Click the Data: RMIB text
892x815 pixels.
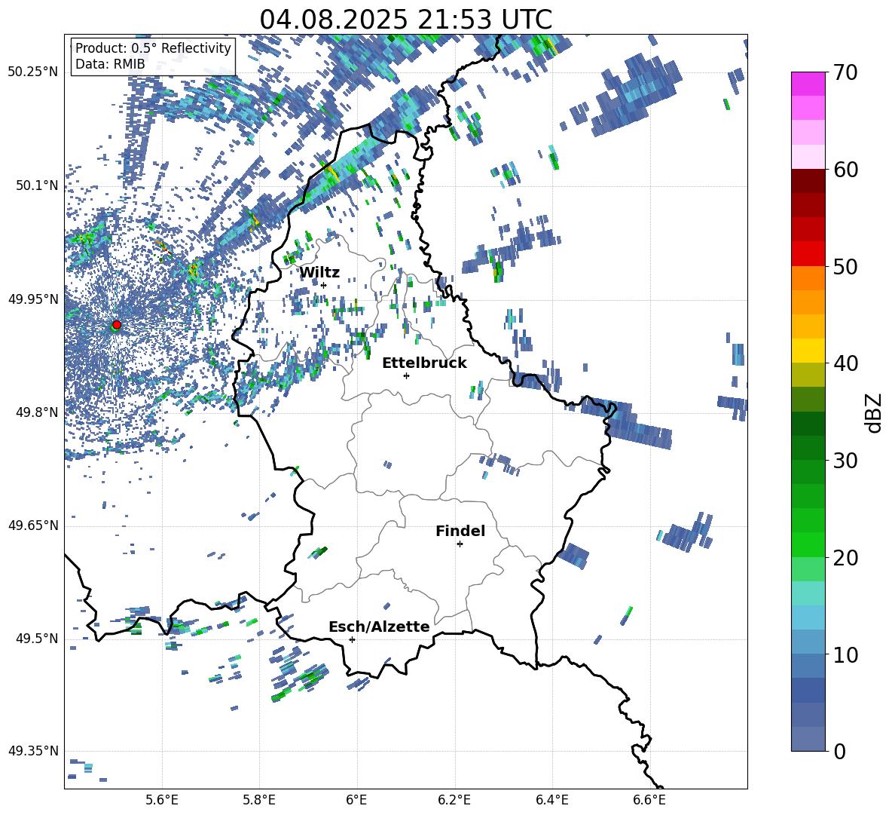click(x=110, y=64)
